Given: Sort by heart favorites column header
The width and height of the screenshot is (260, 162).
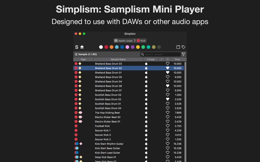Looking at the screenshot, I should click(x=168, y=59).
